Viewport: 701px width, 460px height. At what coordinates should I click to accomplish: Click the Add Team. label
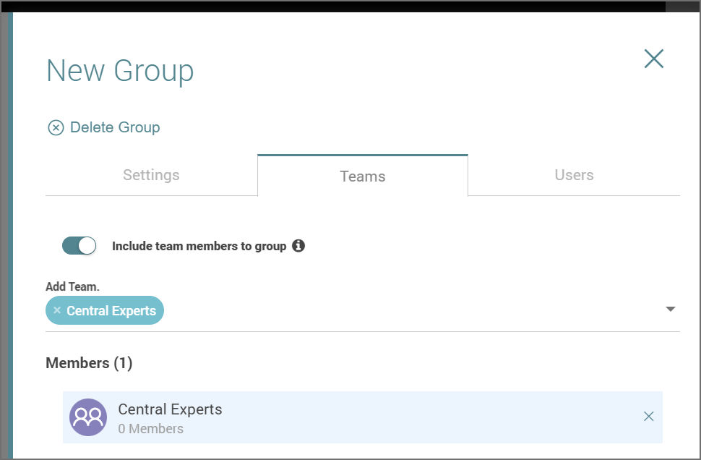tap(72, 286)
